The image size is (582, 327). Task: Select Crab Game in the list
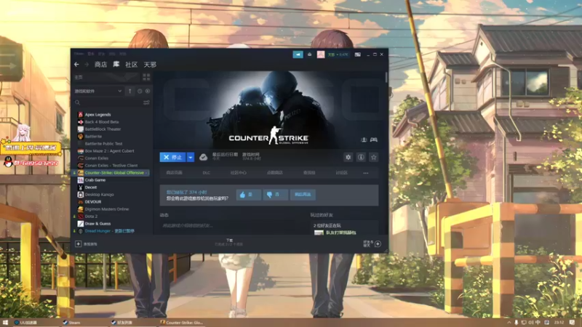pyautogui.click(x=95, y=179)
